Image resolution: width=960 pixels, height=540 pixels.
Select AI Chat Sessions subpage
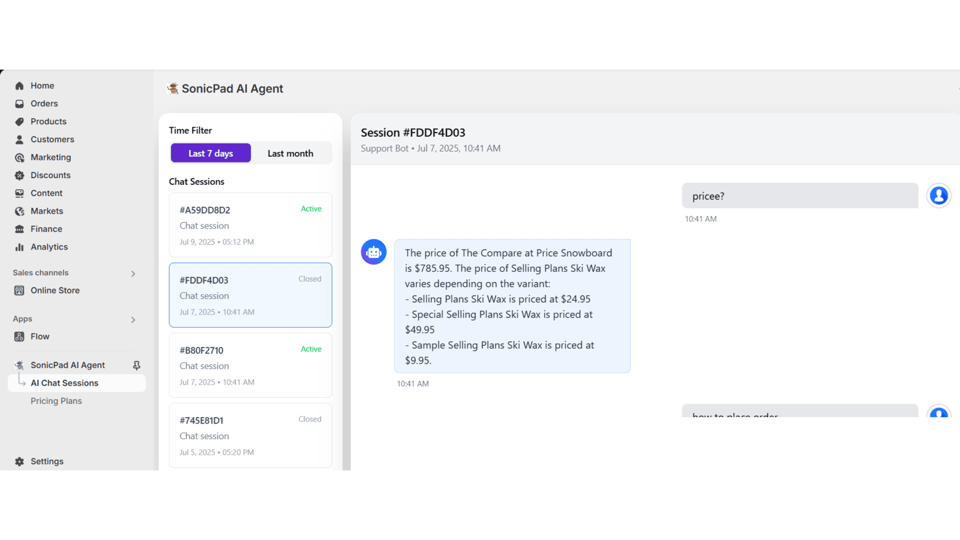77,383
